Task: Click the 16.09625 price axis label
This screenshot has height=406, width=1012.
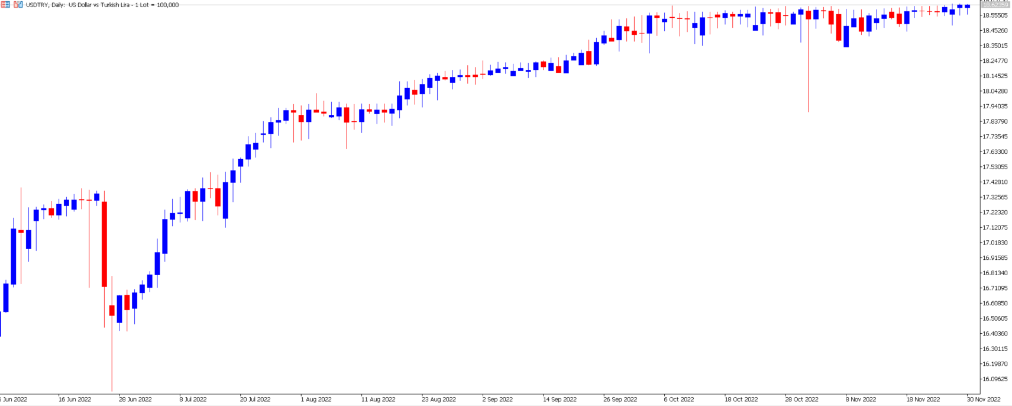Action: (994, 379)
